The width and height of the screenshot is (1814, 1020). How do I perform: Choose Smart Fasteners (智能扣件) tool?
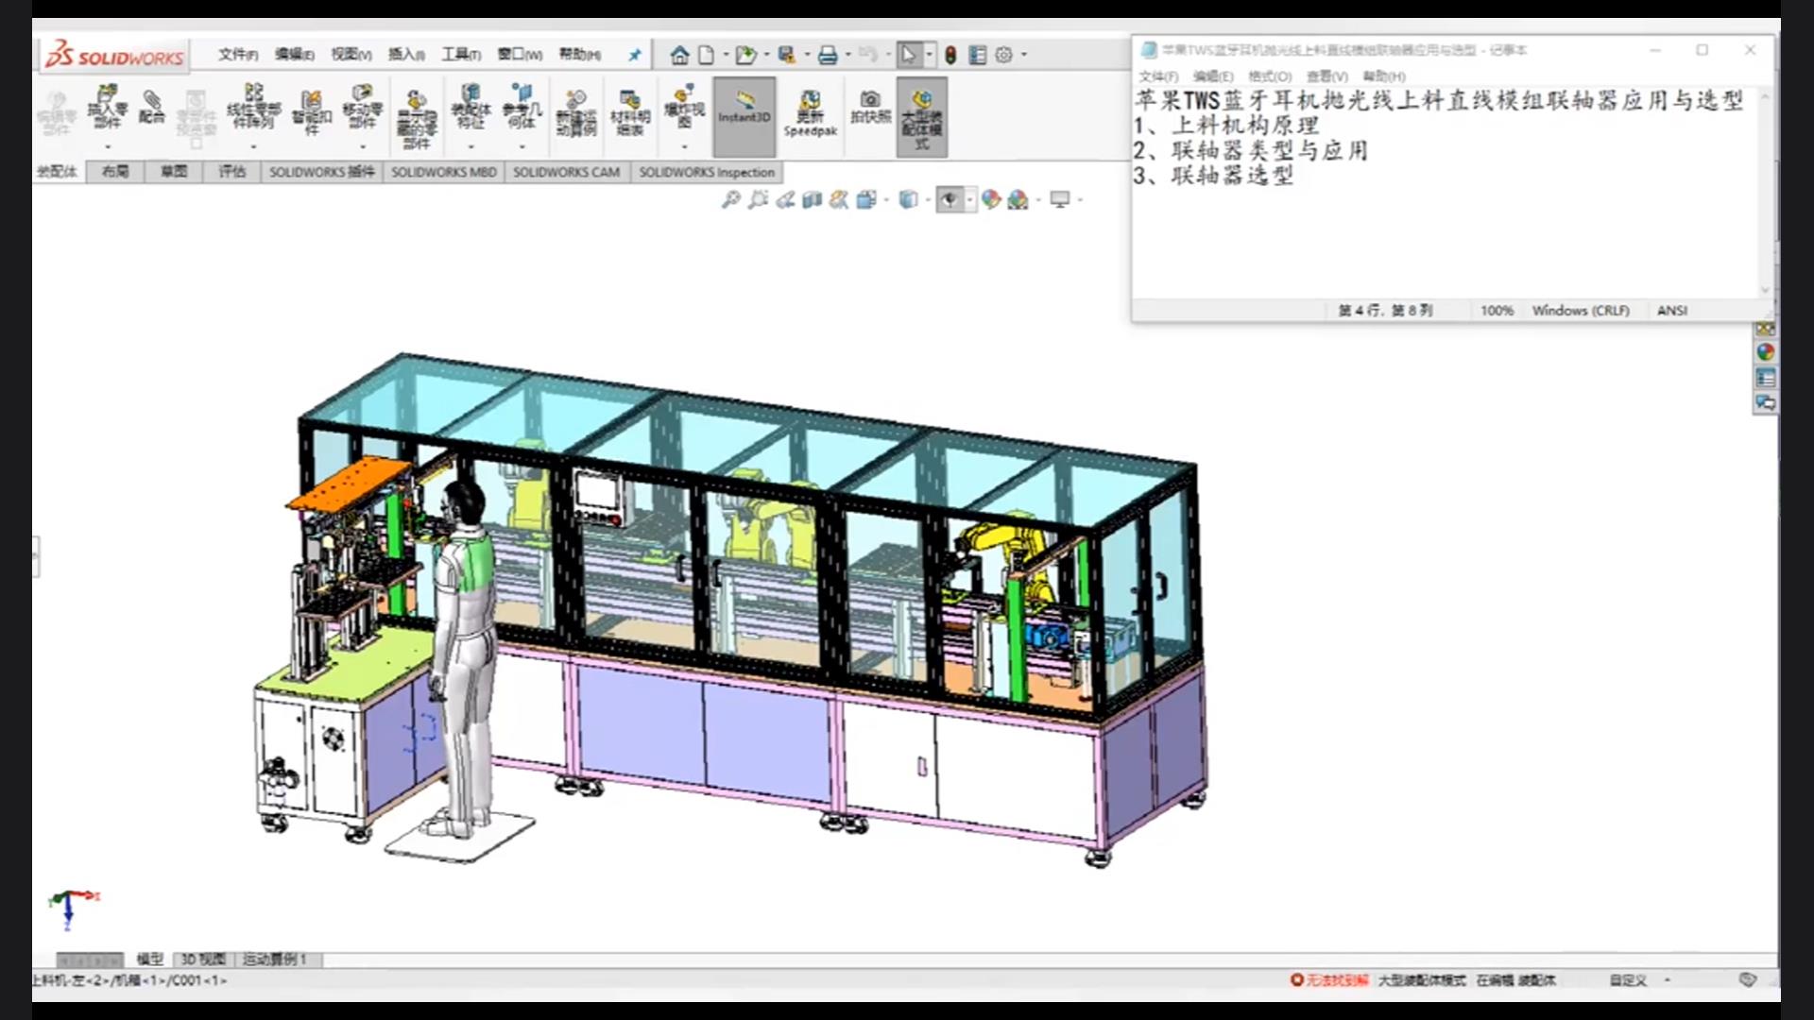coord(311,111)
